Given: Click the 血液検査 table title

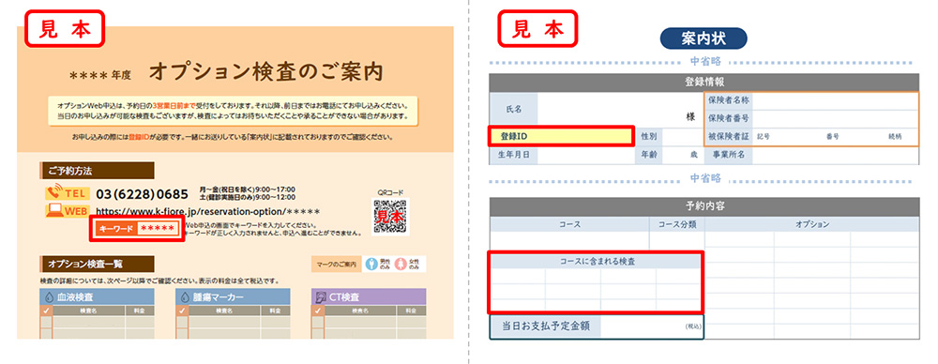Looking at the screenshot, I should 75,297.
